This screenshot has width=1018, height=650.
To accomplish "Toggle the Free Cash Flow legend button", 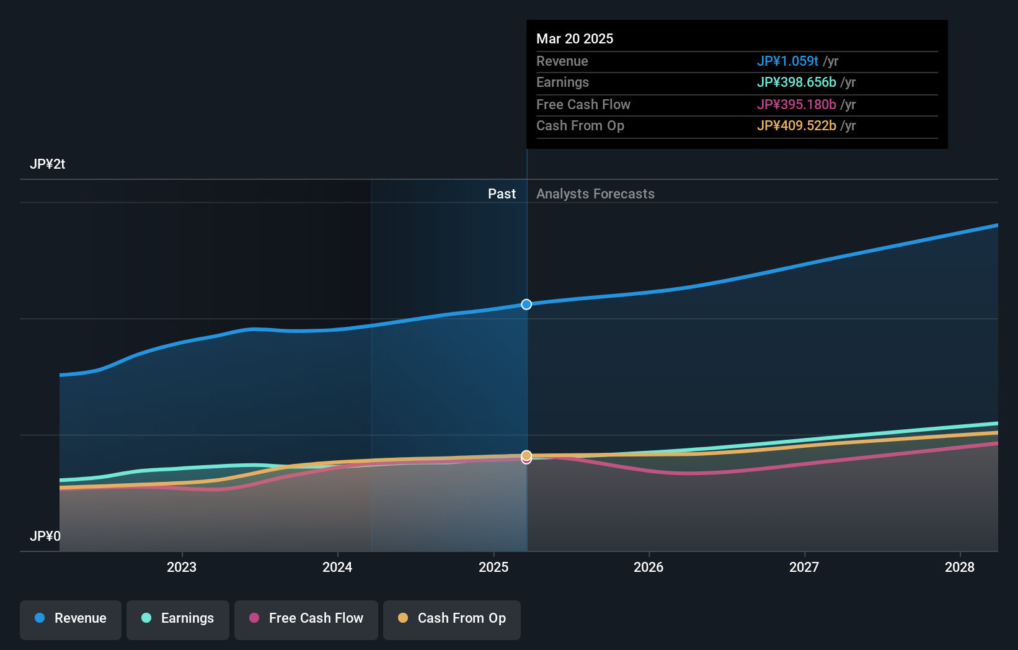I will click(x=306, y=620).
